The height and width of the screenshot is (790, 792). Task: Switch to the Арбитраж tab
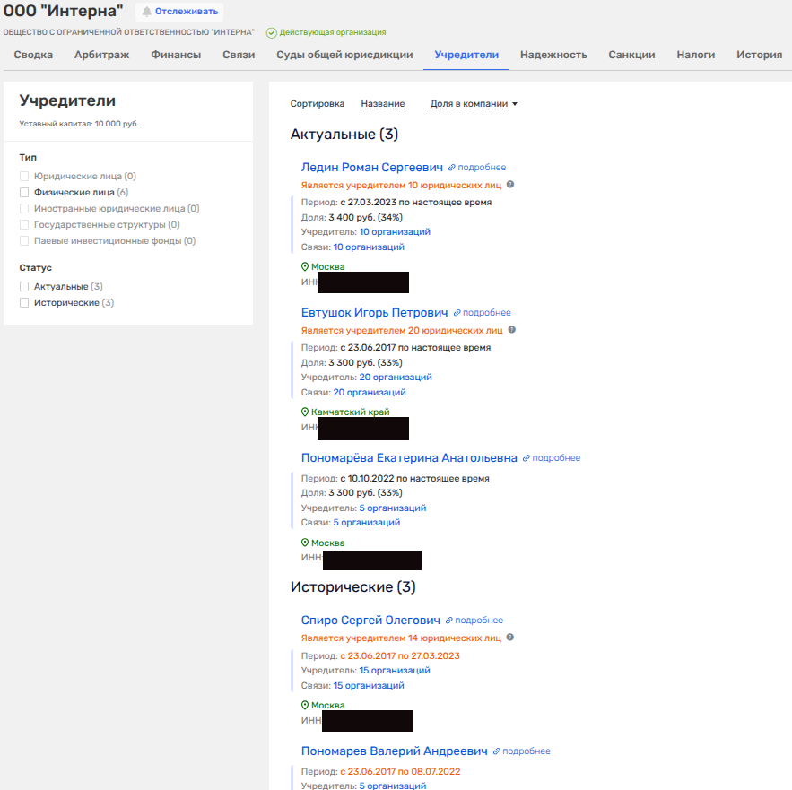tap(101, 55)
